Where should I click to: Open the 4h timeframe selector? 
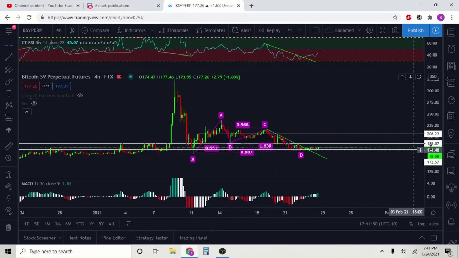click(x=59, y=30)
